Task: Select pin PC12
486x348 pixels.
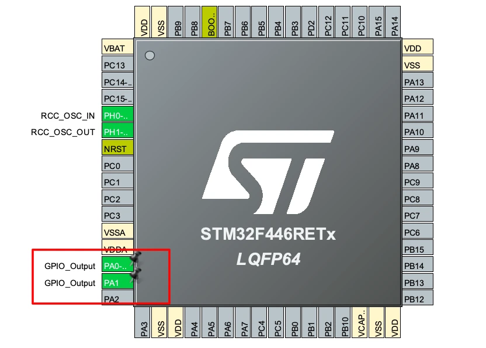Action: 327,22
